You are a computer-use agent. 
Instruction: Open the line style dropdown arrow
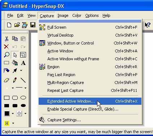(x=25, y=88)
